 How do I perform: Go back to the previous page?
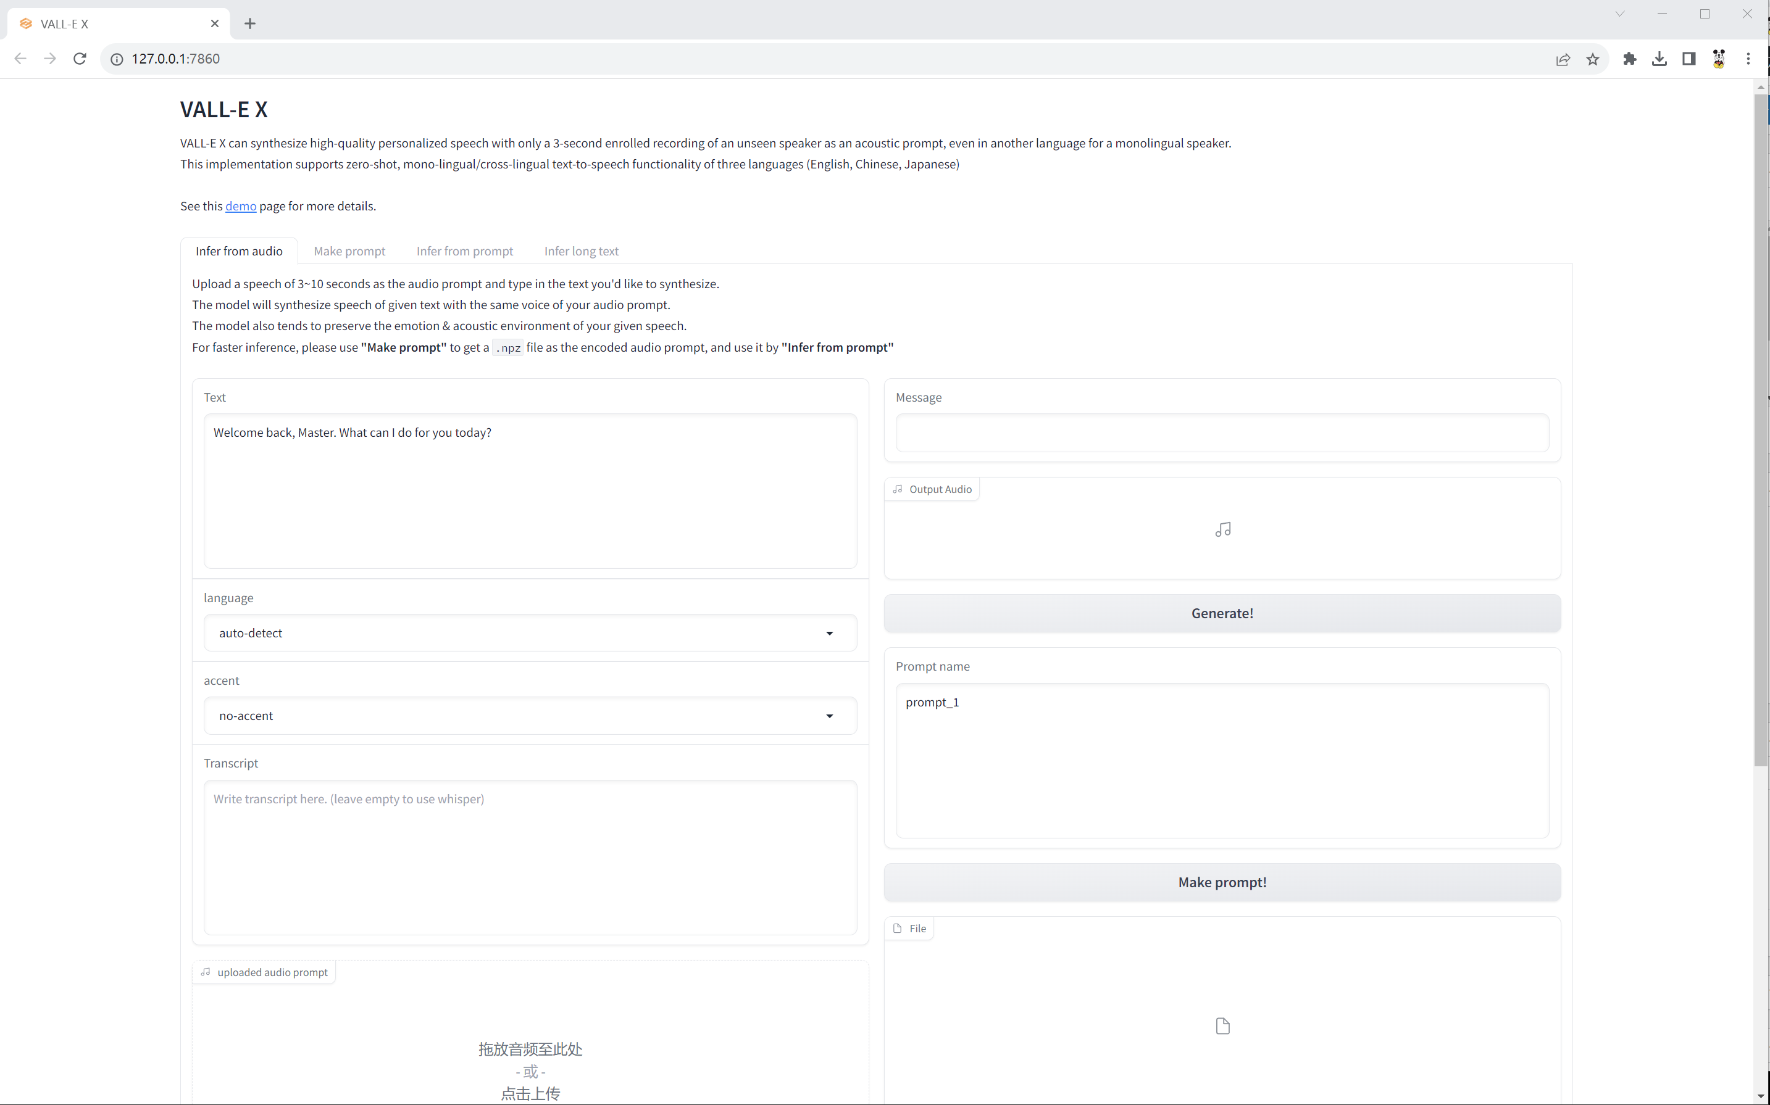click(20, 59)
